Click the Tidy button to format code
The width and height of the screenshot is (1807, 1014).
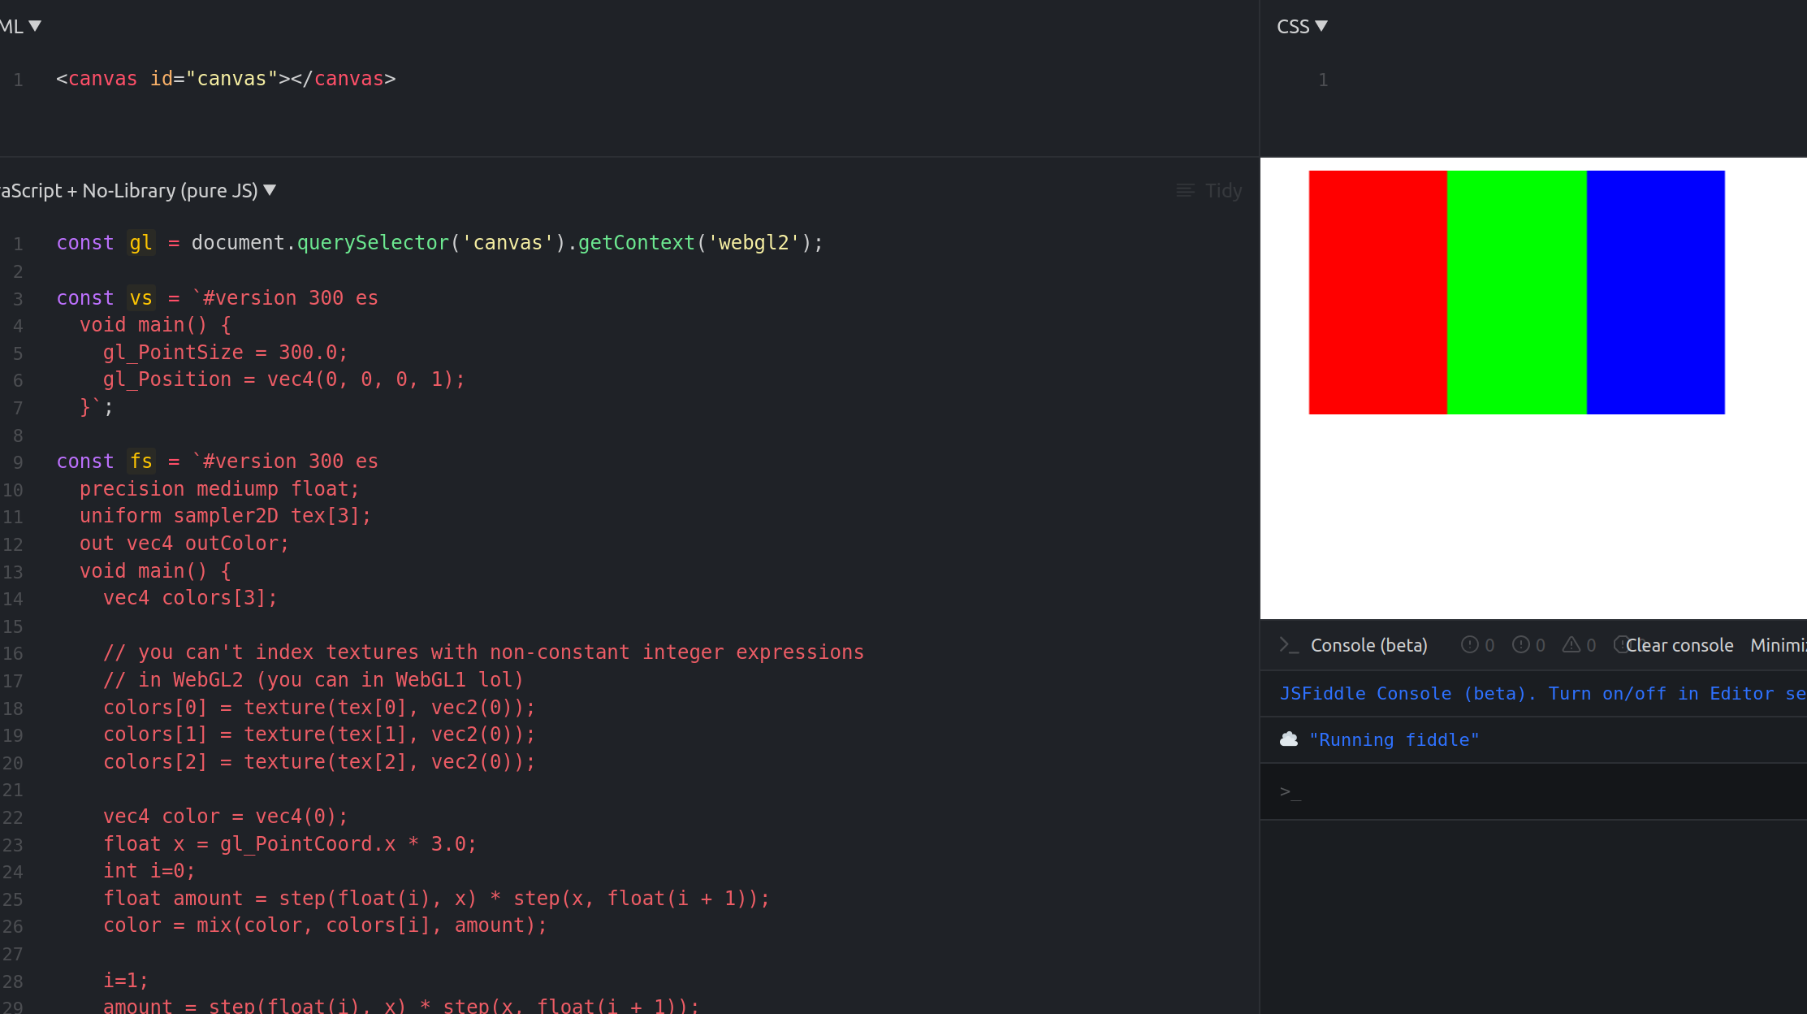click(1222, 190)
